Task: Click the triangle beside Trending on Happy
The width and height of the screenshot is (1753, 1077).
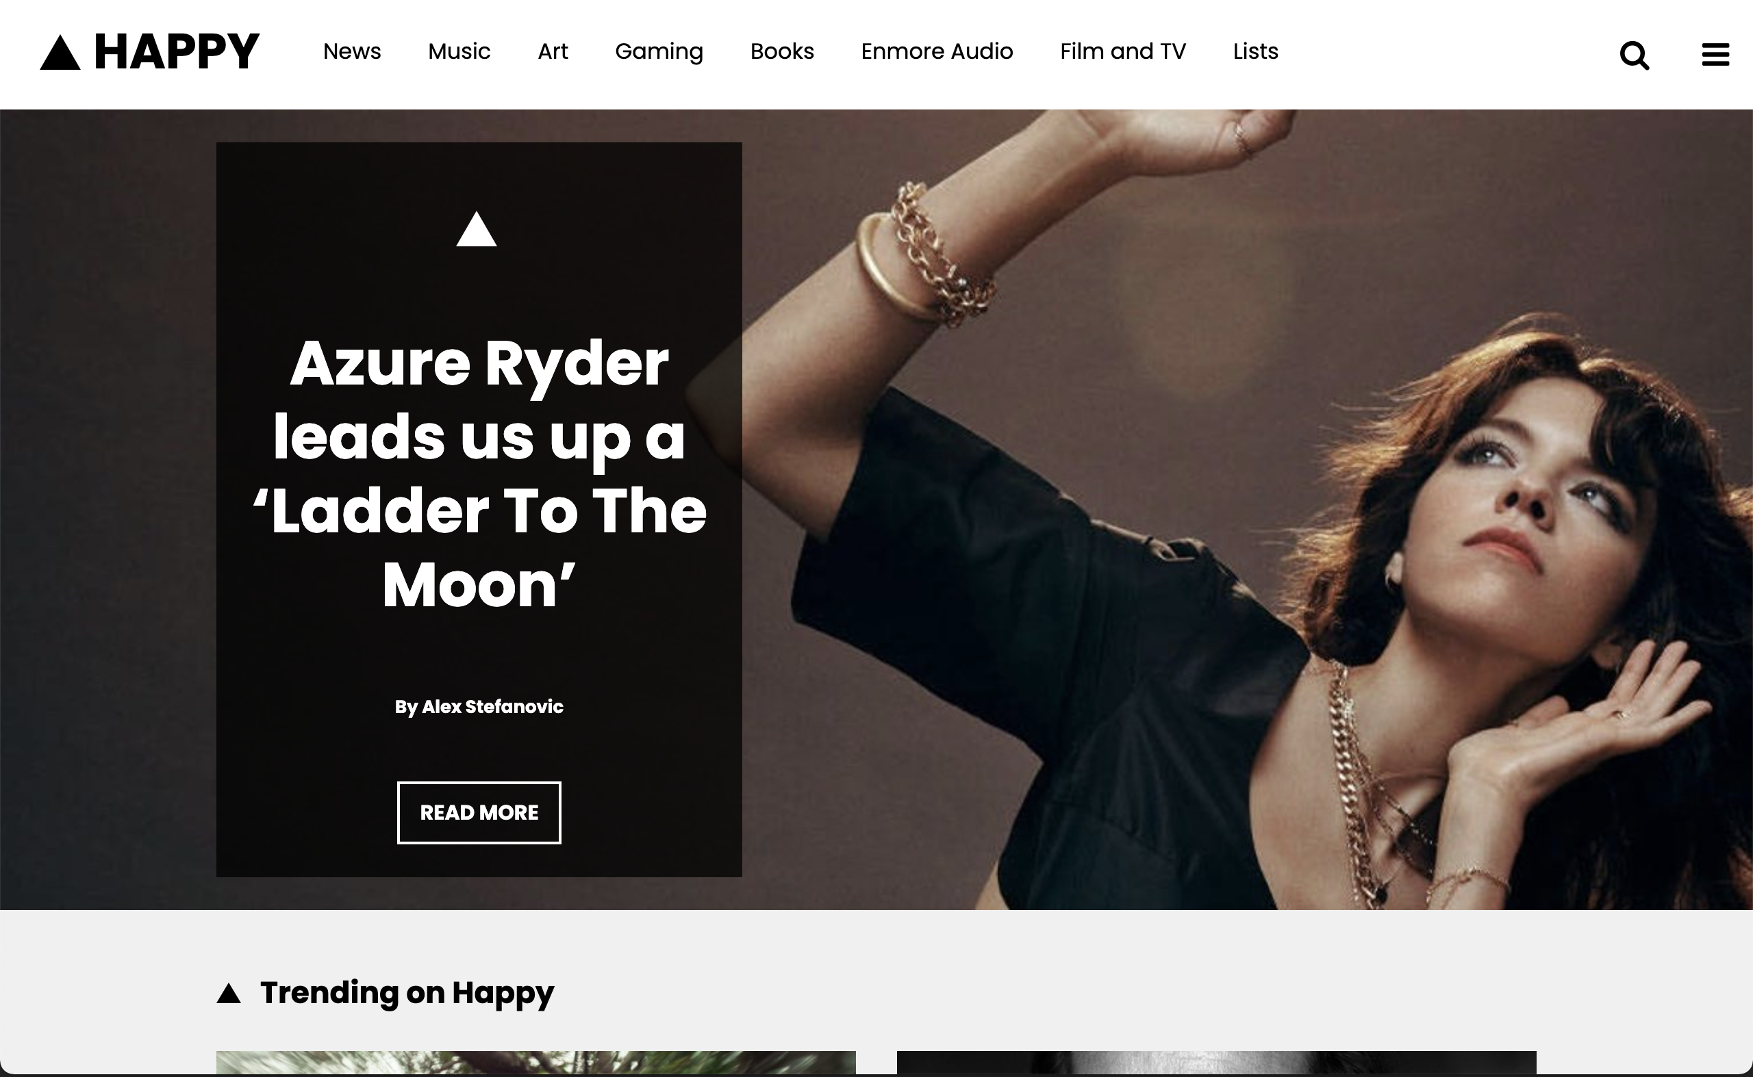Action: (228, 992)
